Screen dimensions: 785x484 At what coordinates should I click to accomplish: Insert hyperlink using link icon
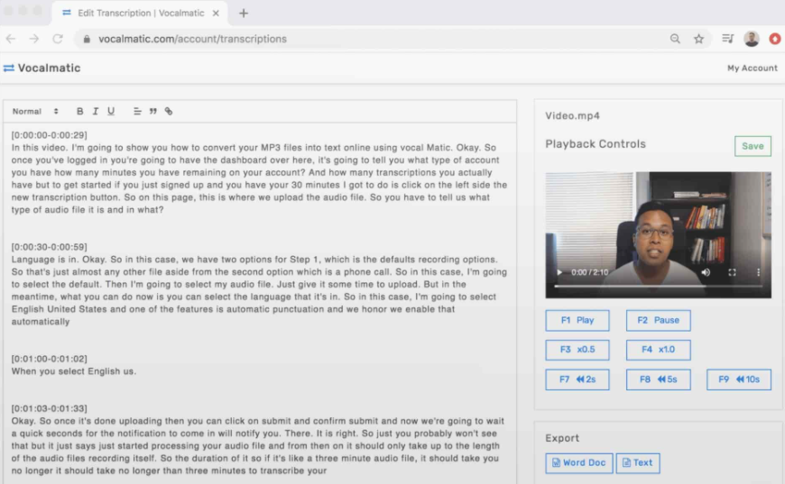(169, 111)
